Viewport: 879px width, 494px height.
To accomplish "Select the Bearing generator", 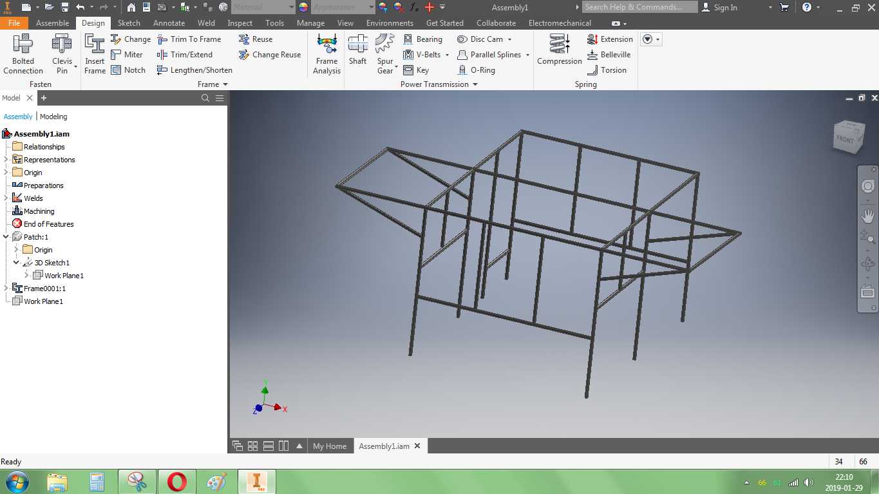I will point(422,39).
